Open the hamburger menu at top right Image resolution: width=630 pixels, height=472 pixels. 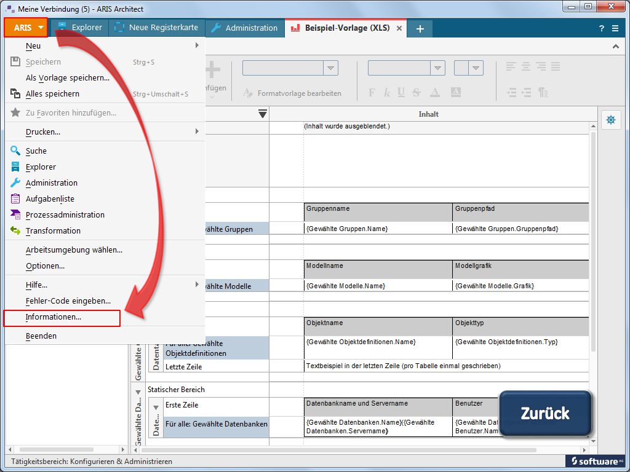coord(615,28)
